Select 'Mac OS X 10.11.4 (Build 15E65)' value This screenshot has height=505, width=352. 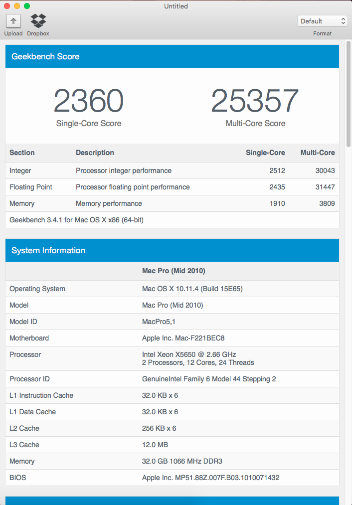pos(192,289)
